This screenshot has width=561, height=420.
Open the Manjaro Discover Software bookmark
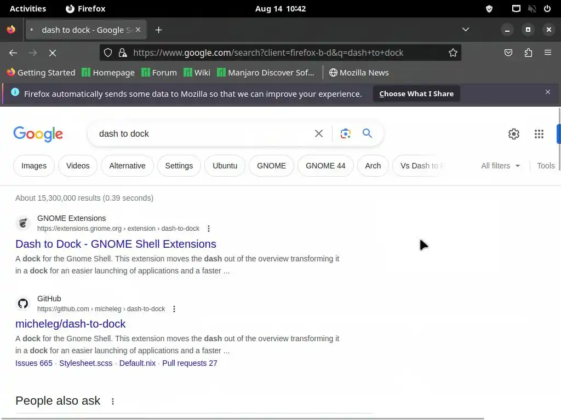click(x=266, y=73)
